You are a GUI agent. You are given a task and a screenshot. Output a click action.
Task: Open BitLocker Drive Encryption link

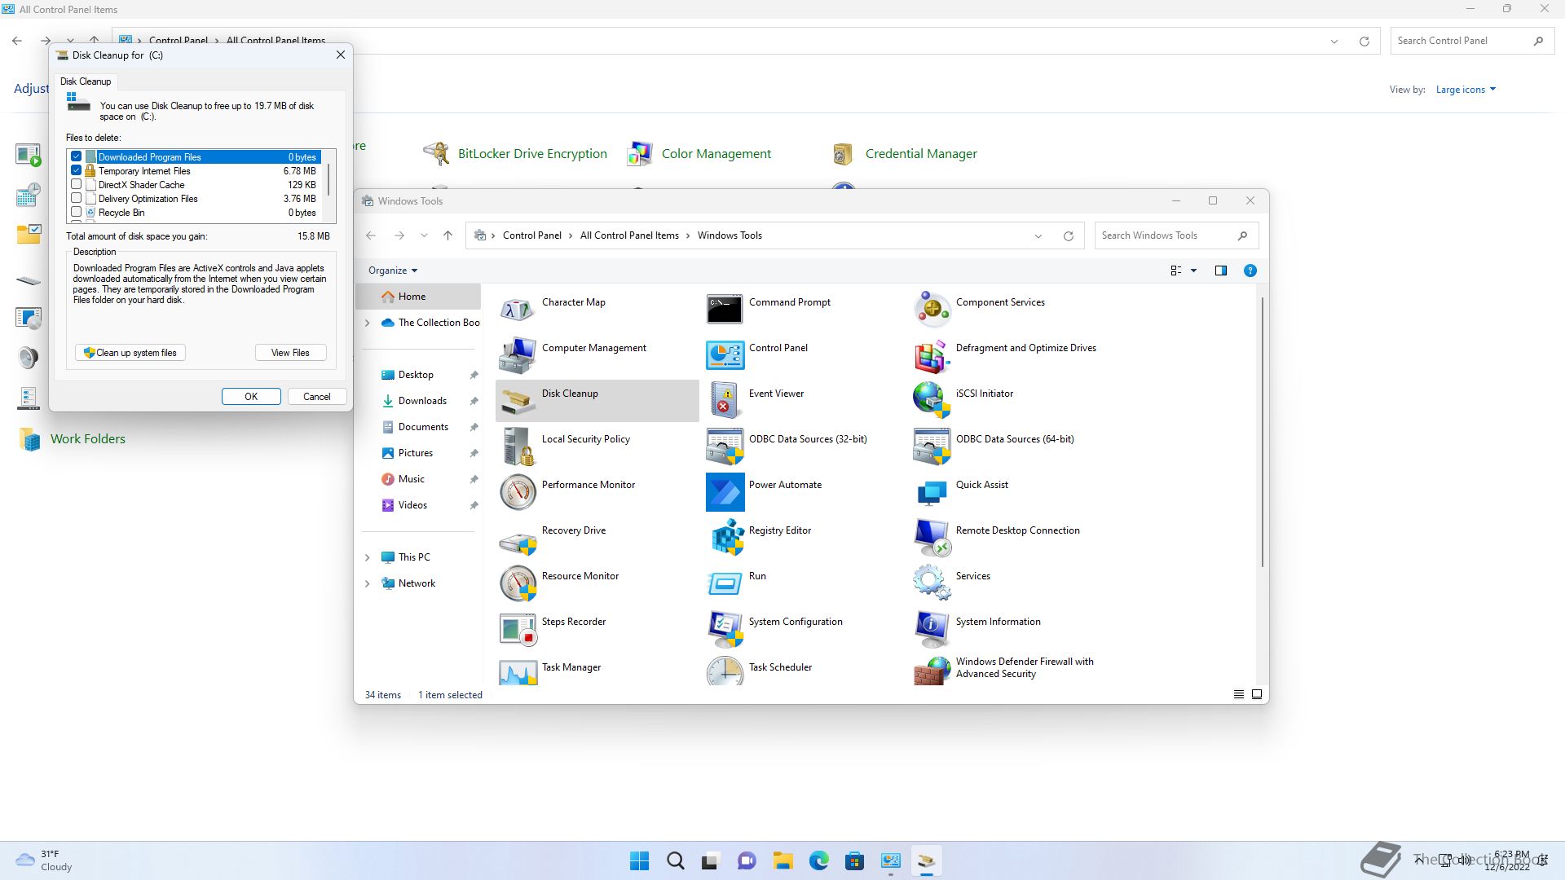point(532,154)
